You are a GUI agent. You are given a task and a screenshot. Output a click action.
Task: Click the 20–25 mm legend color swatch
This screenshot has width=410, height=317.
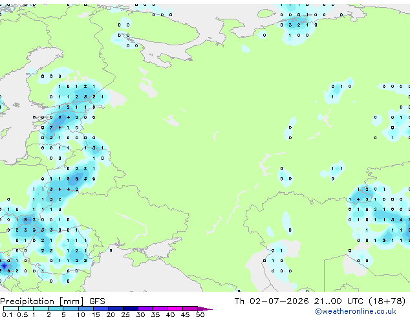point(116,309)
